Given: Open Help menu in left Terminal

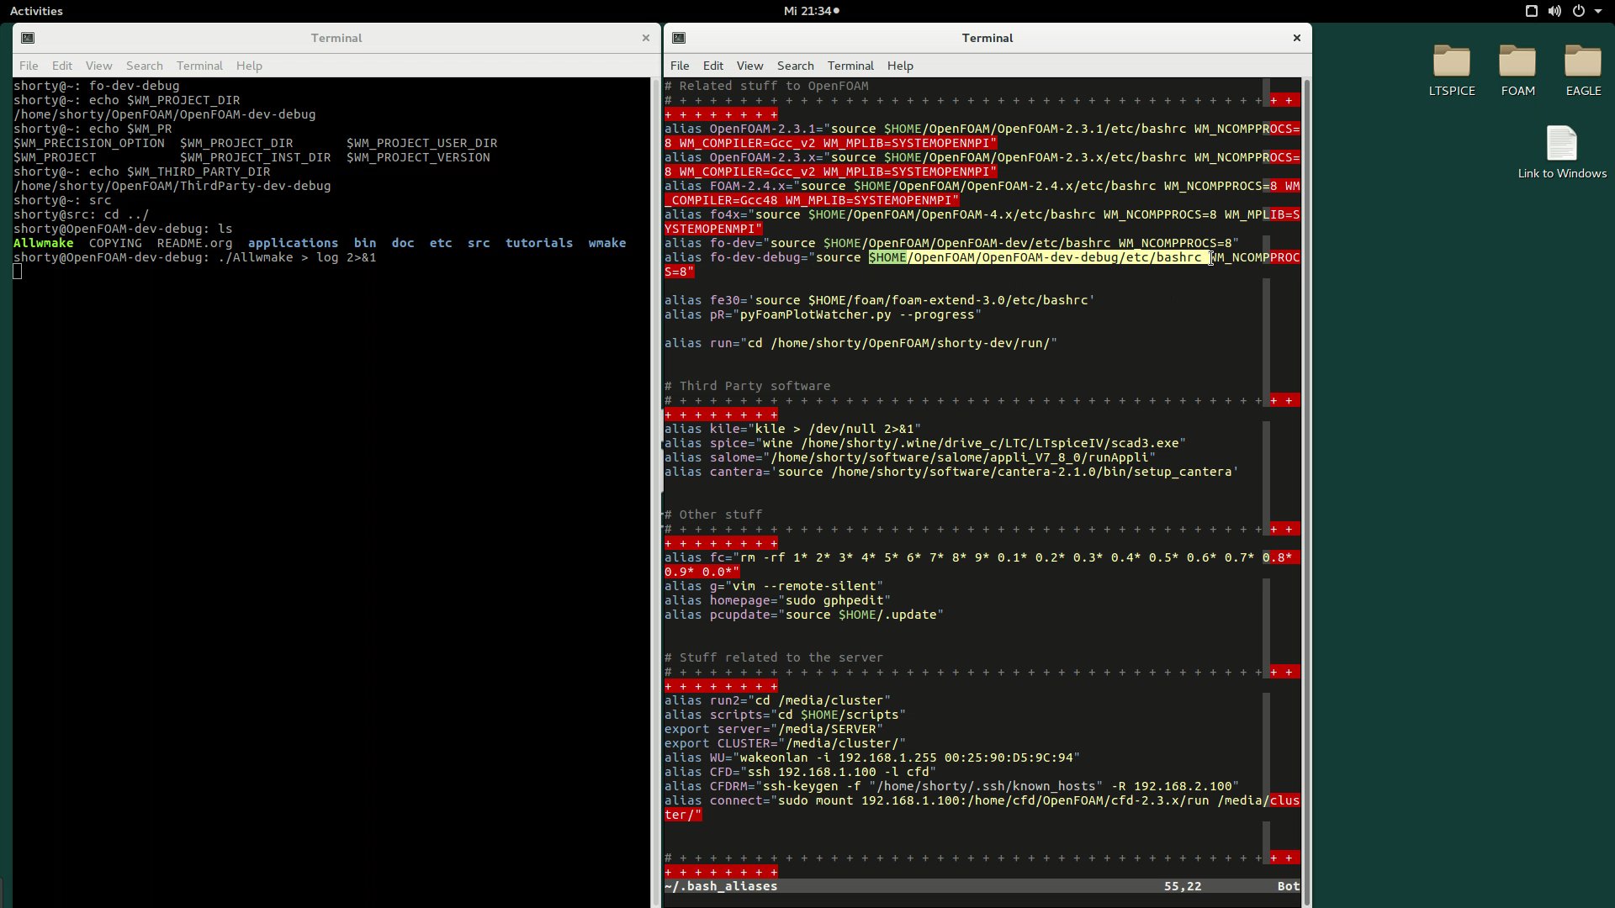Looking at the screenshot, I should 249,66.
